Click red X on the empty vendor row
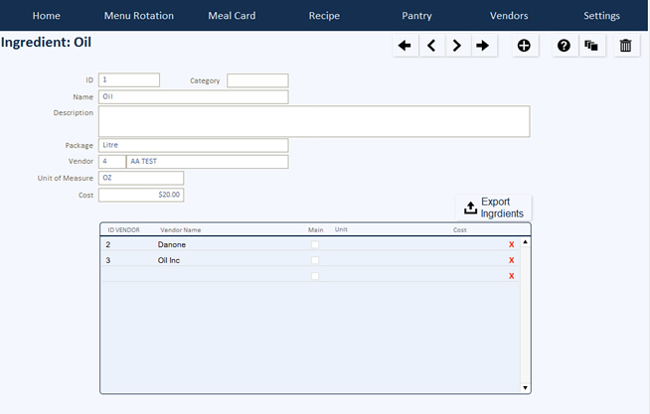Screen dimensions: 650x414 tap(512, 276)
